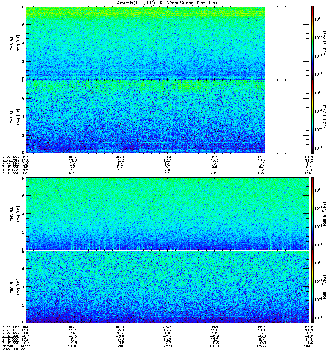Click the '6' frequency tick on the THC B⊥ axis

[23, 196]
